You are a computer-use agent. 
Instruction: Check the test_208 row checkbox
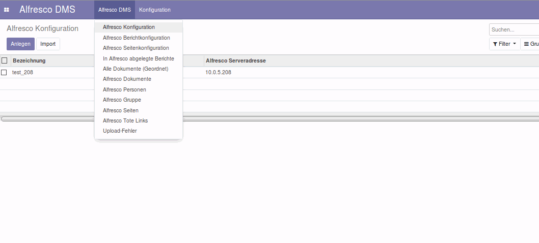(x=4, y=72)
